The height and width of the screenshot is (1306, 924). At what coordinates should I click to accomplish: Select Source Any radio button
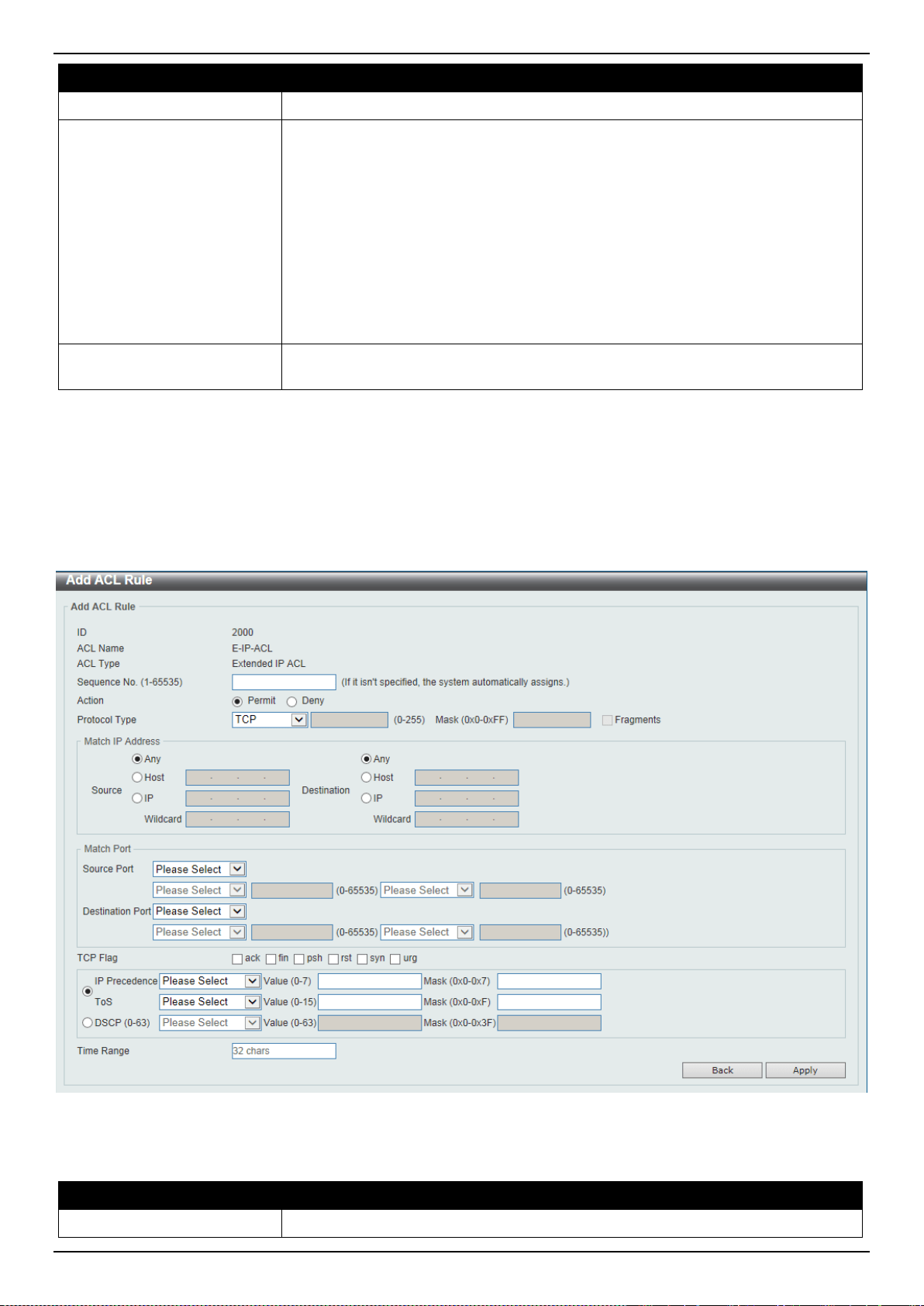[x=137, y=759]
